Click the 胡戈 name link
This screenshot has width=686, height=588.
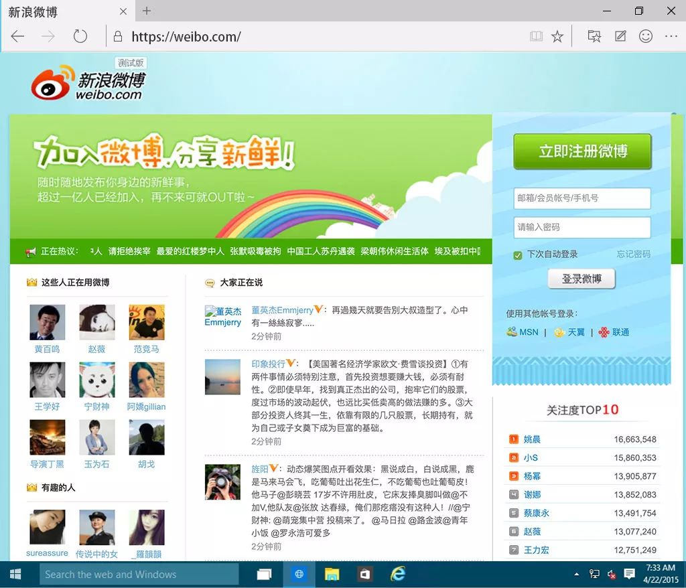click(146, 464)
